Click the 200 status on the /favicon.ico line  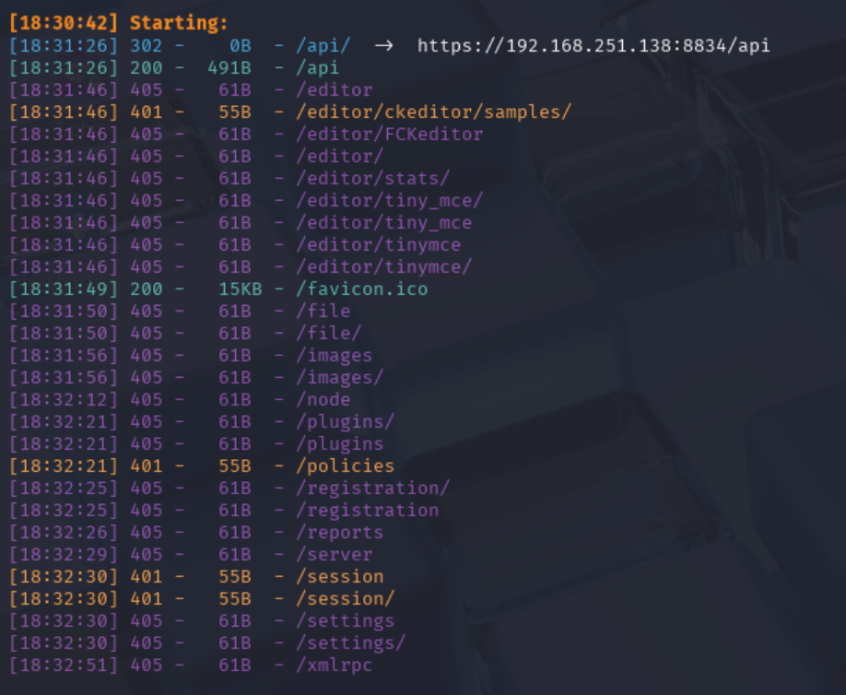click(147, 289)
